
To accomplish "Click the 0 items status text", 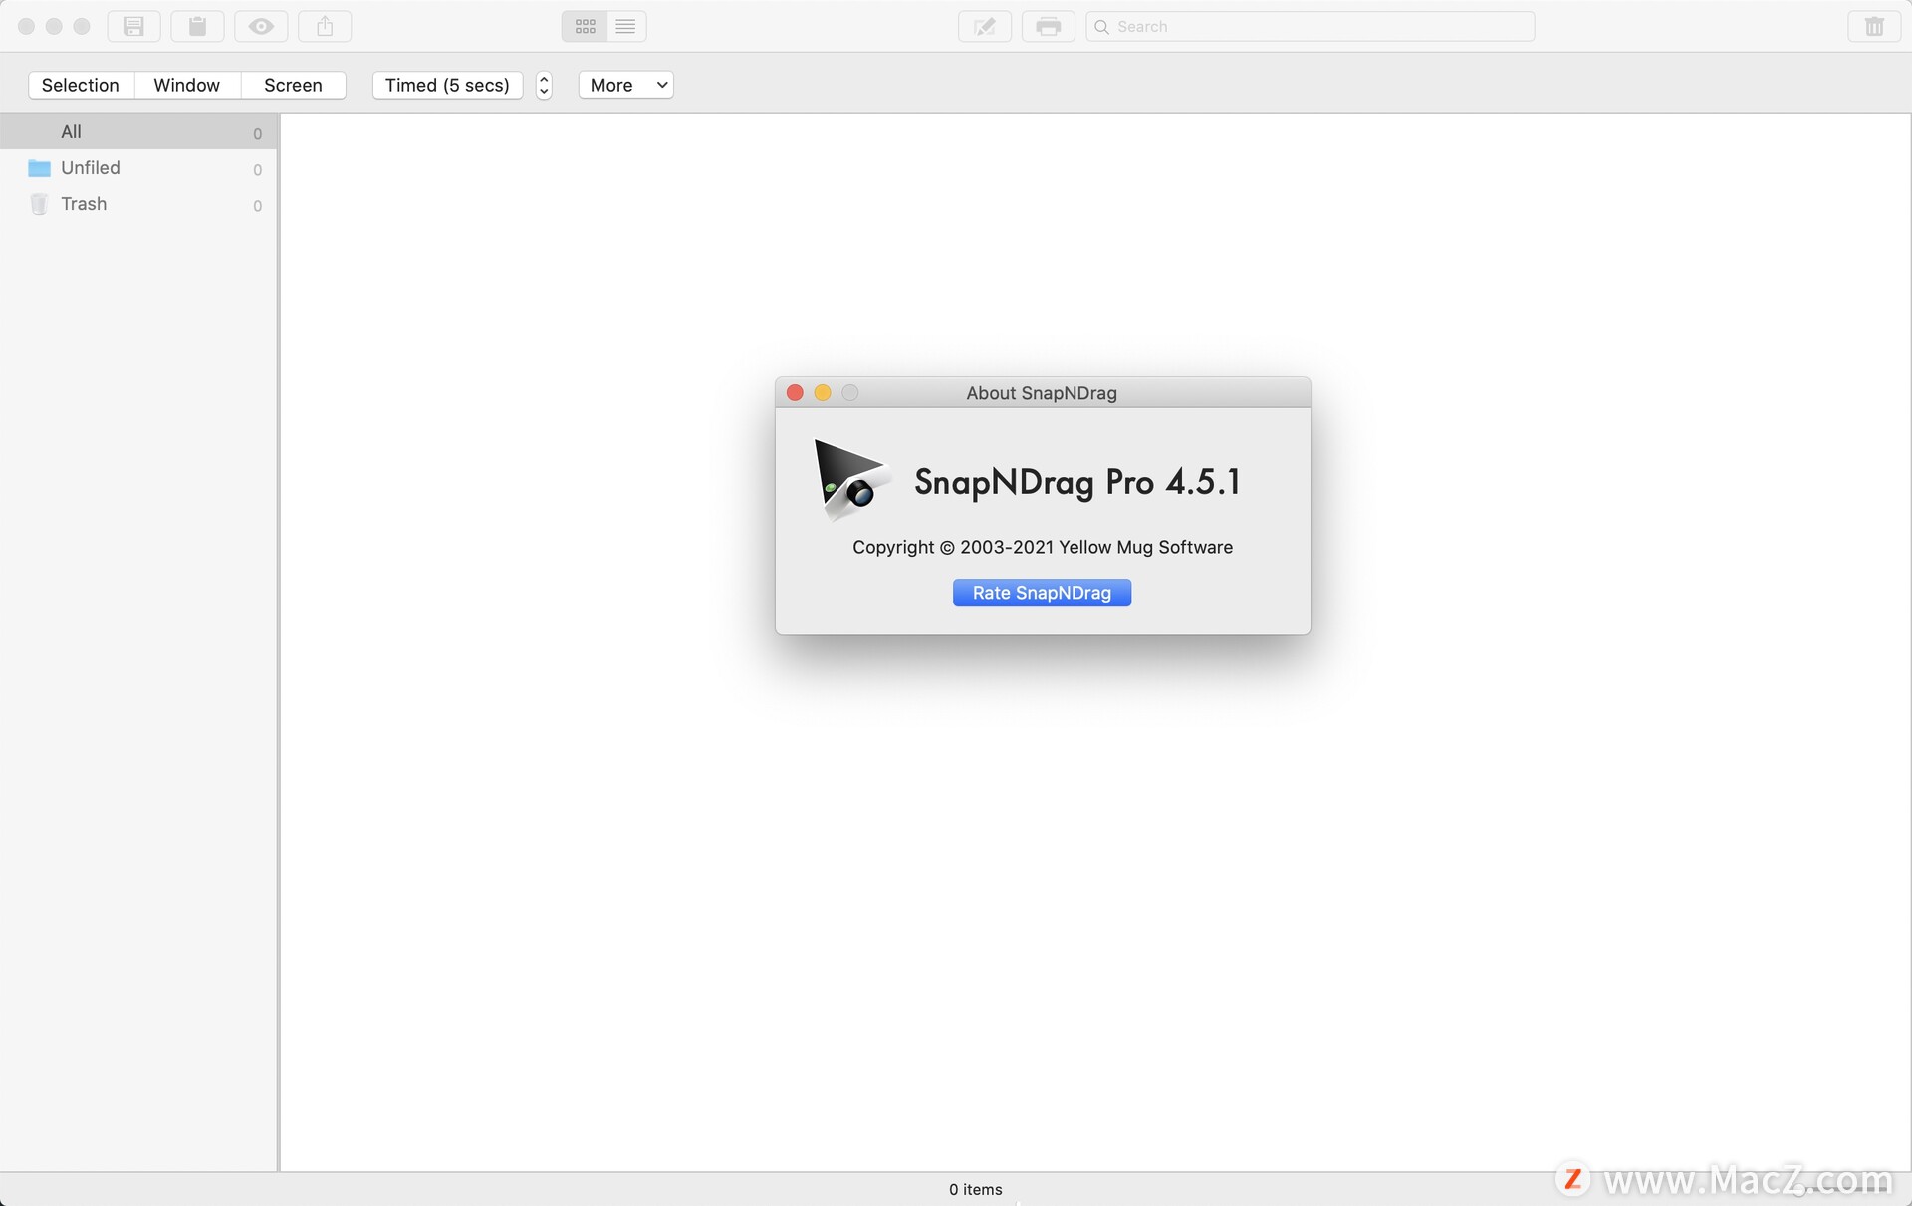I will click(976, 1189).
